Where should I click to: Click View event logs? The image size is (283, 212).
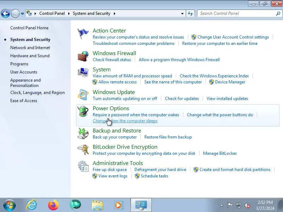coord(113,176)
